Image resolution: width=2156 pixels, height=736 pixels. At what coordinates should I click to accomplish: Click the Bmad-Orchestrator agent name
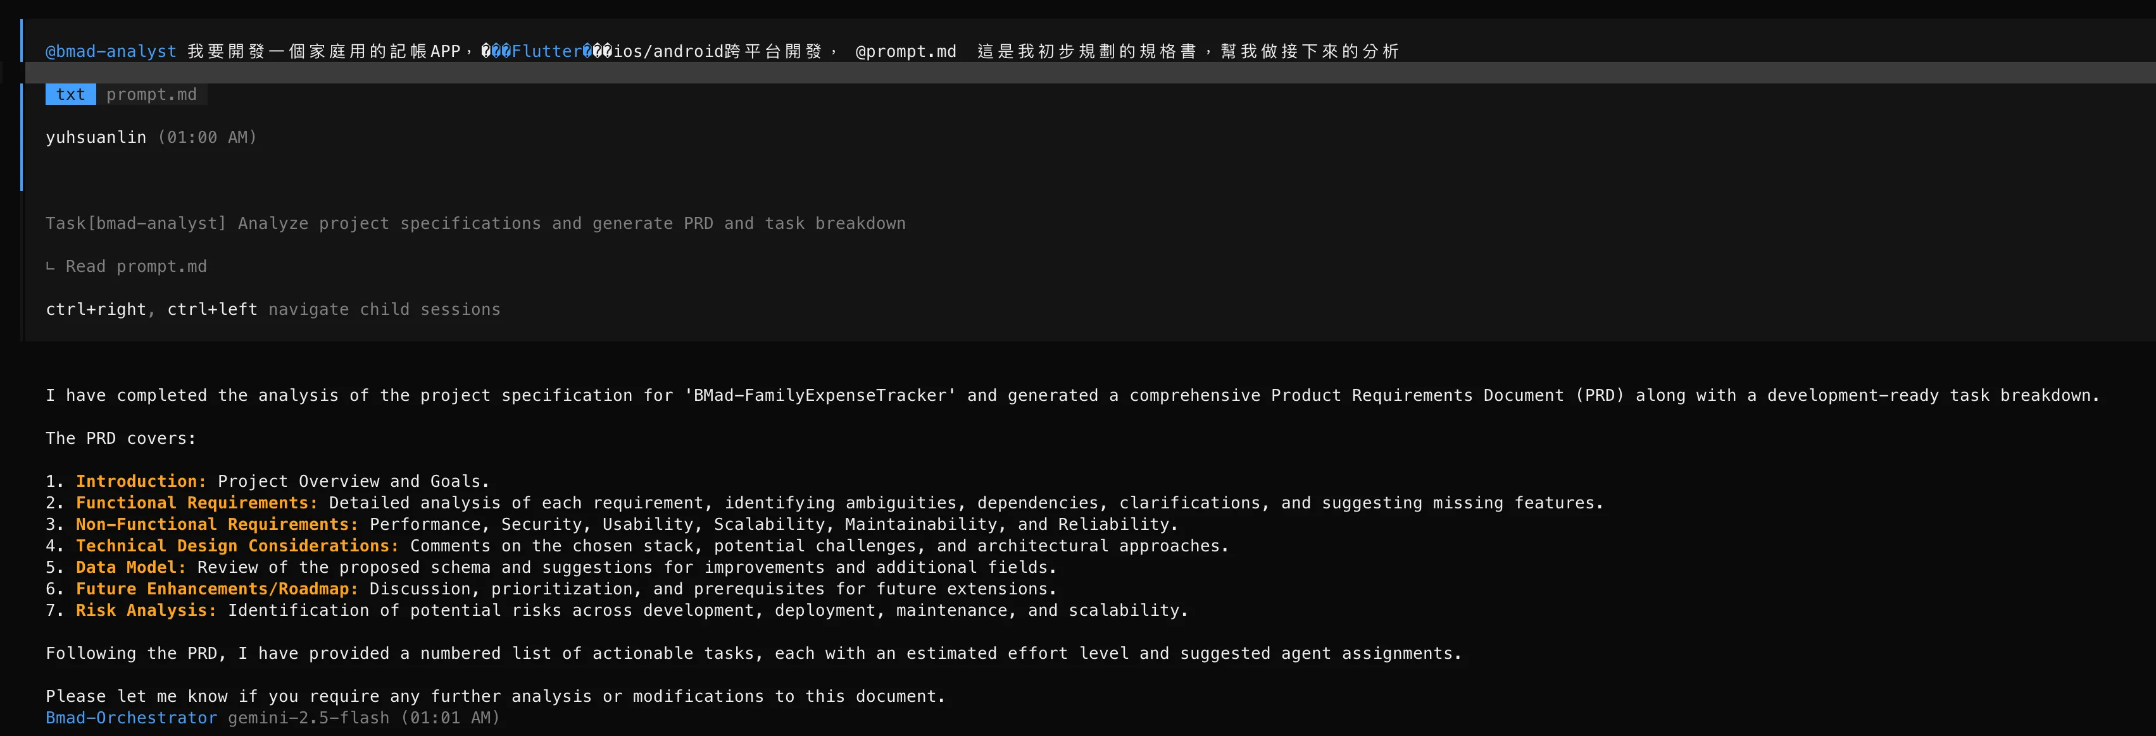130,718
